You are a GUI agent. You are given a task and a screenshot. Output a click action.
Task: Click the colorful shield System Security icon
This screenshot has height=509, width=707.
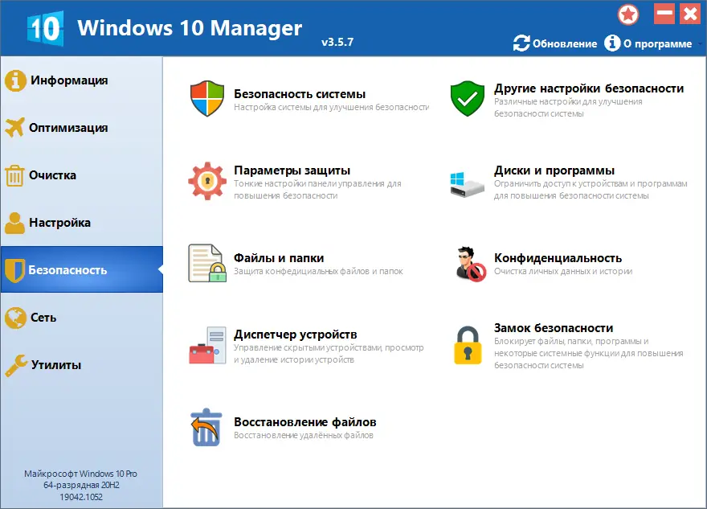[207, 99]
